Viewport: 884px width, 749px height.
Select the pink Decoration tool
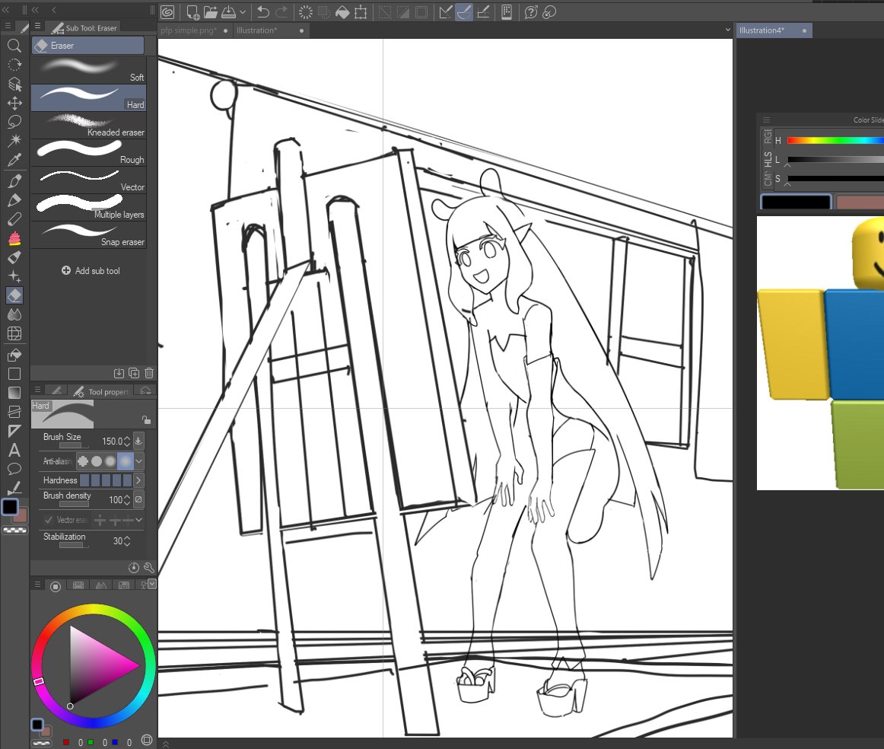(14, 238)
